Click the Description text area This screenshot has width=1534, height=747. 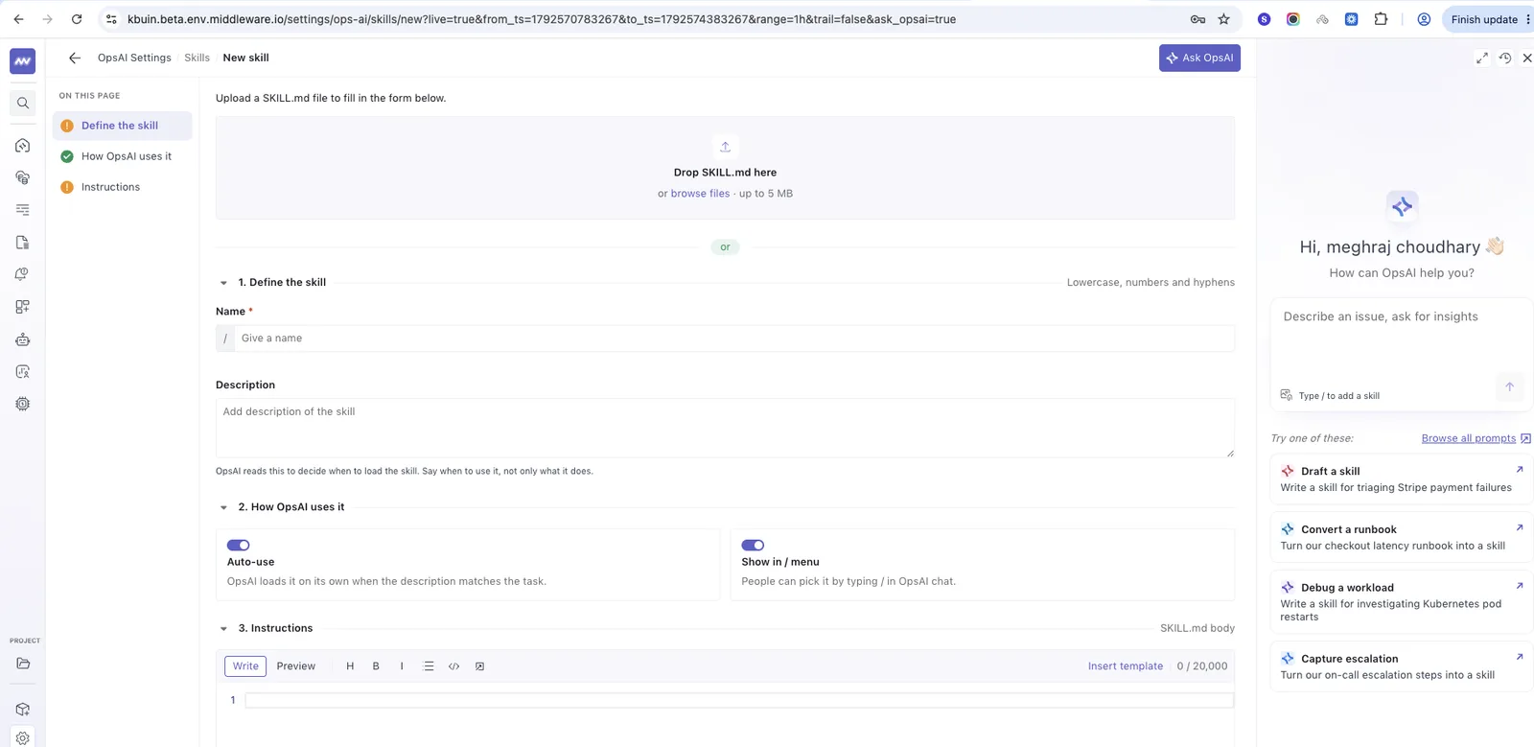tap(725, 428)
